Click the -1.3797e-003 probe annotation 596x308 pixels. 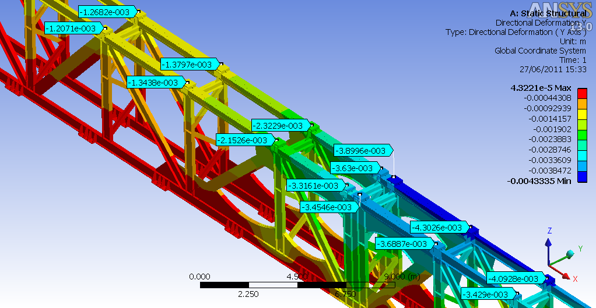190,64
